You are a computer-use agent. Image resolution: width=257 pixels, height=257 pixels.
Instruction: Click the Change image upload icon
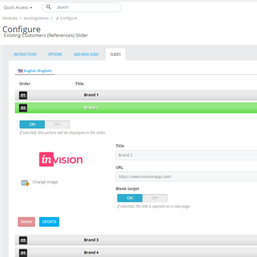[x=25, y=183]
